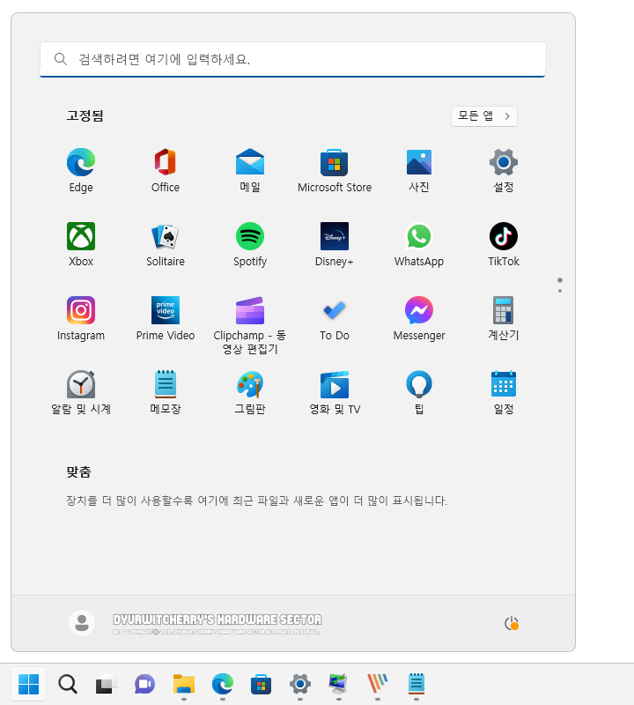Image resolution: width=634 pixels, height=705 pixels.
Task: Launch Spotify
Action: 250,245
